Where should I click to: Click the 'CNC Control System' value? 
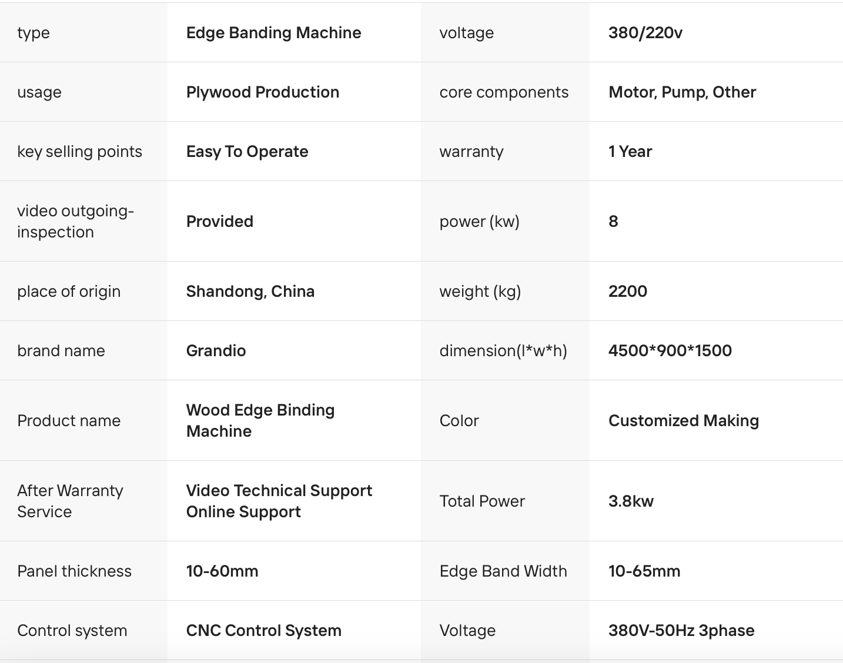pyautogui.click(x=264, y=631)
